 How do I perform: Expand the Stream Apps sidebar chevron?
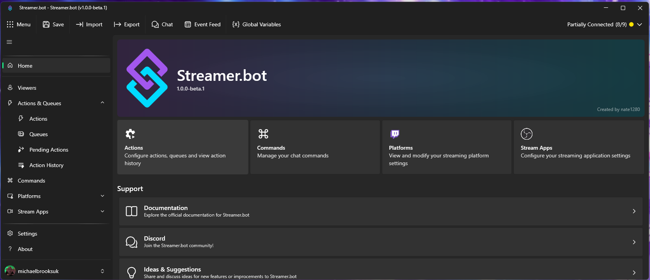click(102, 211)
